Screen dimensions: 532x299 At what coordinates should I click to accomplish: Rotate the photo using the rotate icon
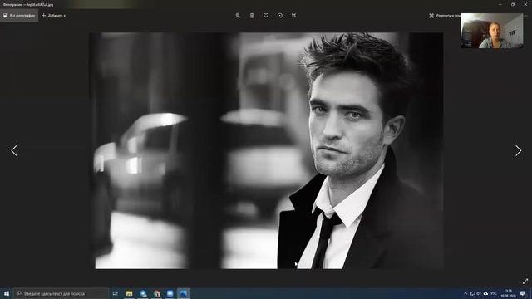tap(280, 16)
